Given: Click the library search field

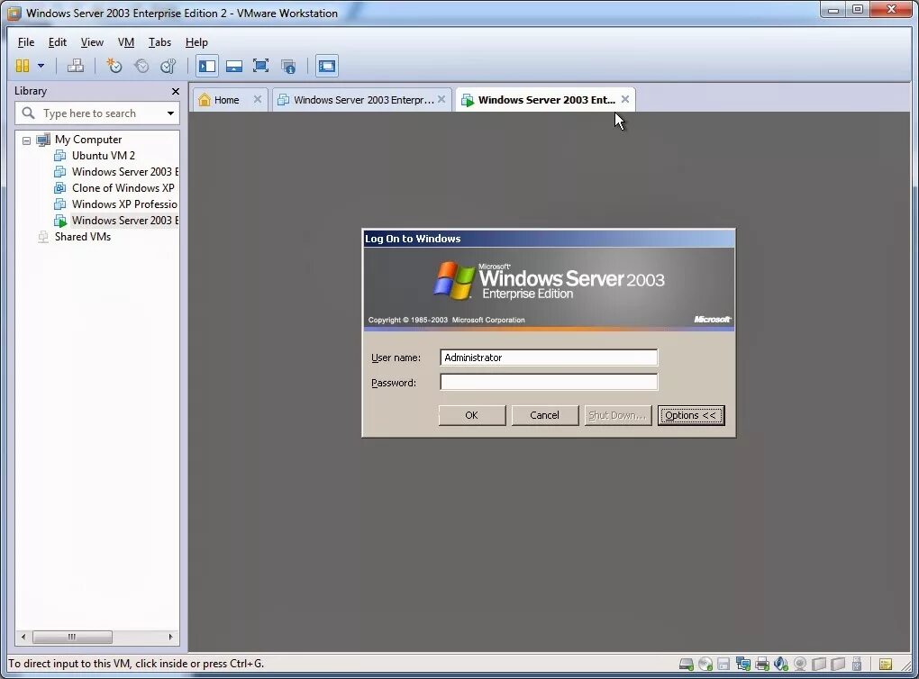Looking at the screenshot, I should 89,113.
